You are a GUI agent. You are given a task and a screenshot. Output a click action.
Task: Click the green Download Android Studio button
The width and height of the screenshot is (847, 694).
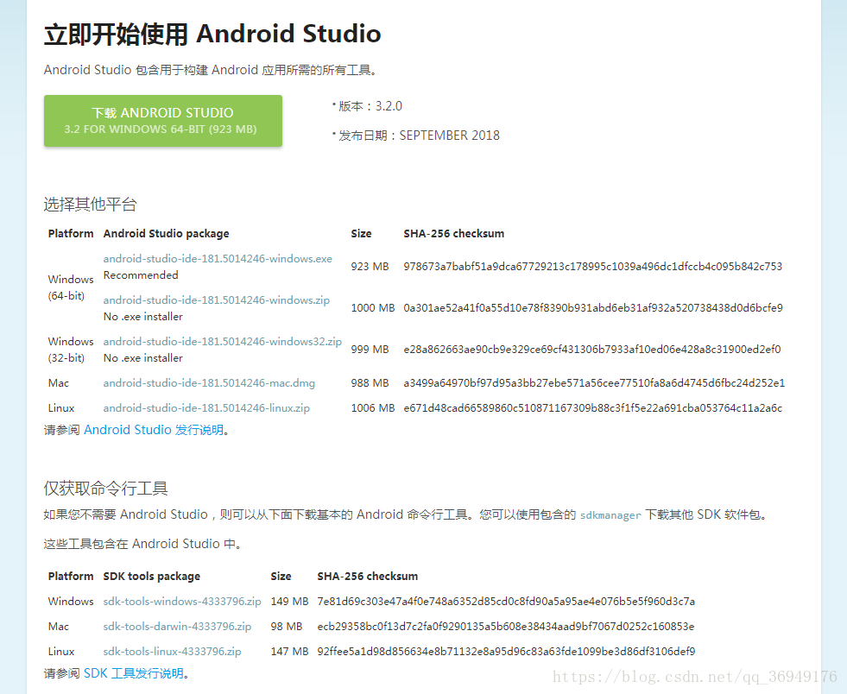pos(163,121)
